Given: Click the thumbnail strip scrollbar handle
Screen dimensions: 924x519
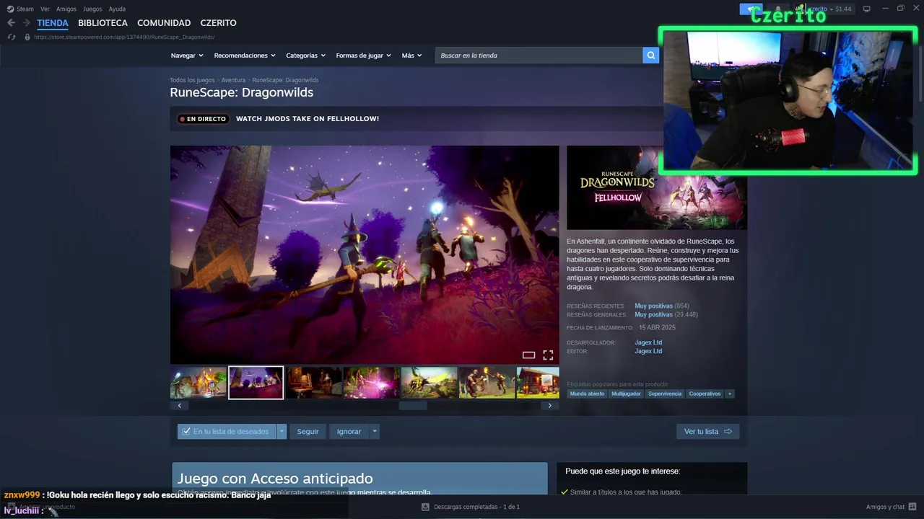Looking at the screenshot, I should tap(413, 405).
